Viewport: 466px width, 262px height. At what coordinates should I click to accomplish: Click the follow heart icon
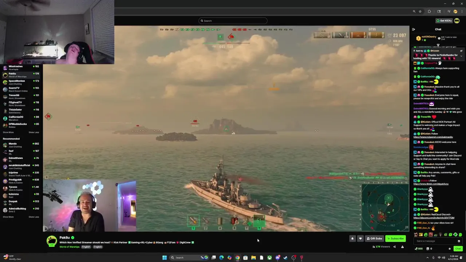(360, 239)
